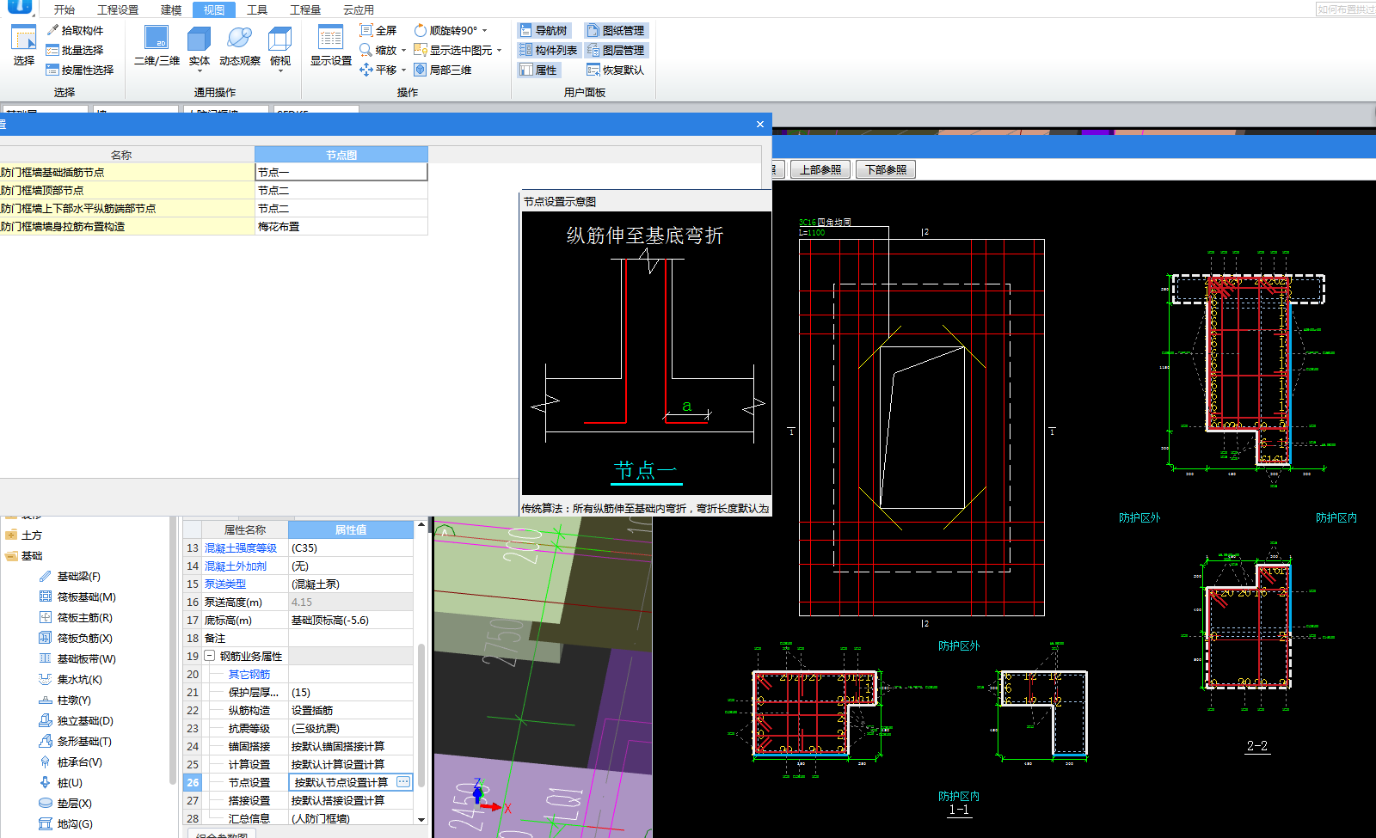This screenshot has height=838, width=1376.
Task: Collapse the 钢筋业务属性 group
Action: [209, 656]
